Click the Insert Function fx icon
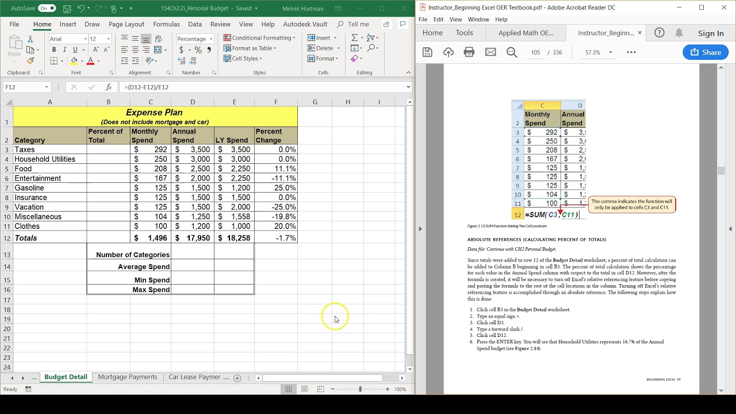 click(x=108, y=87)
